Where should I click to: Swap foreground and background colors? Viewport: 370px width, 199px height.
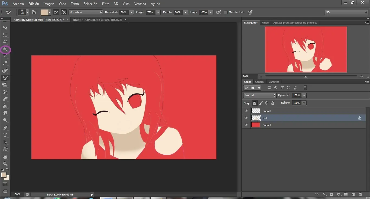pos(8,170)
